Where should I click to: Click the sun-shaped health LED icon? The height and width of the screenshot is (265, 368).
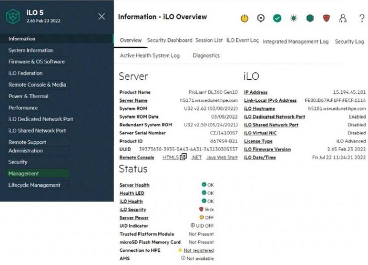pos(293,18)
